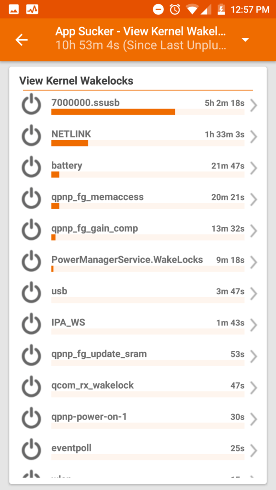Expand the 7000000.ssusb entry via its arrow

(x=253, y=106)
